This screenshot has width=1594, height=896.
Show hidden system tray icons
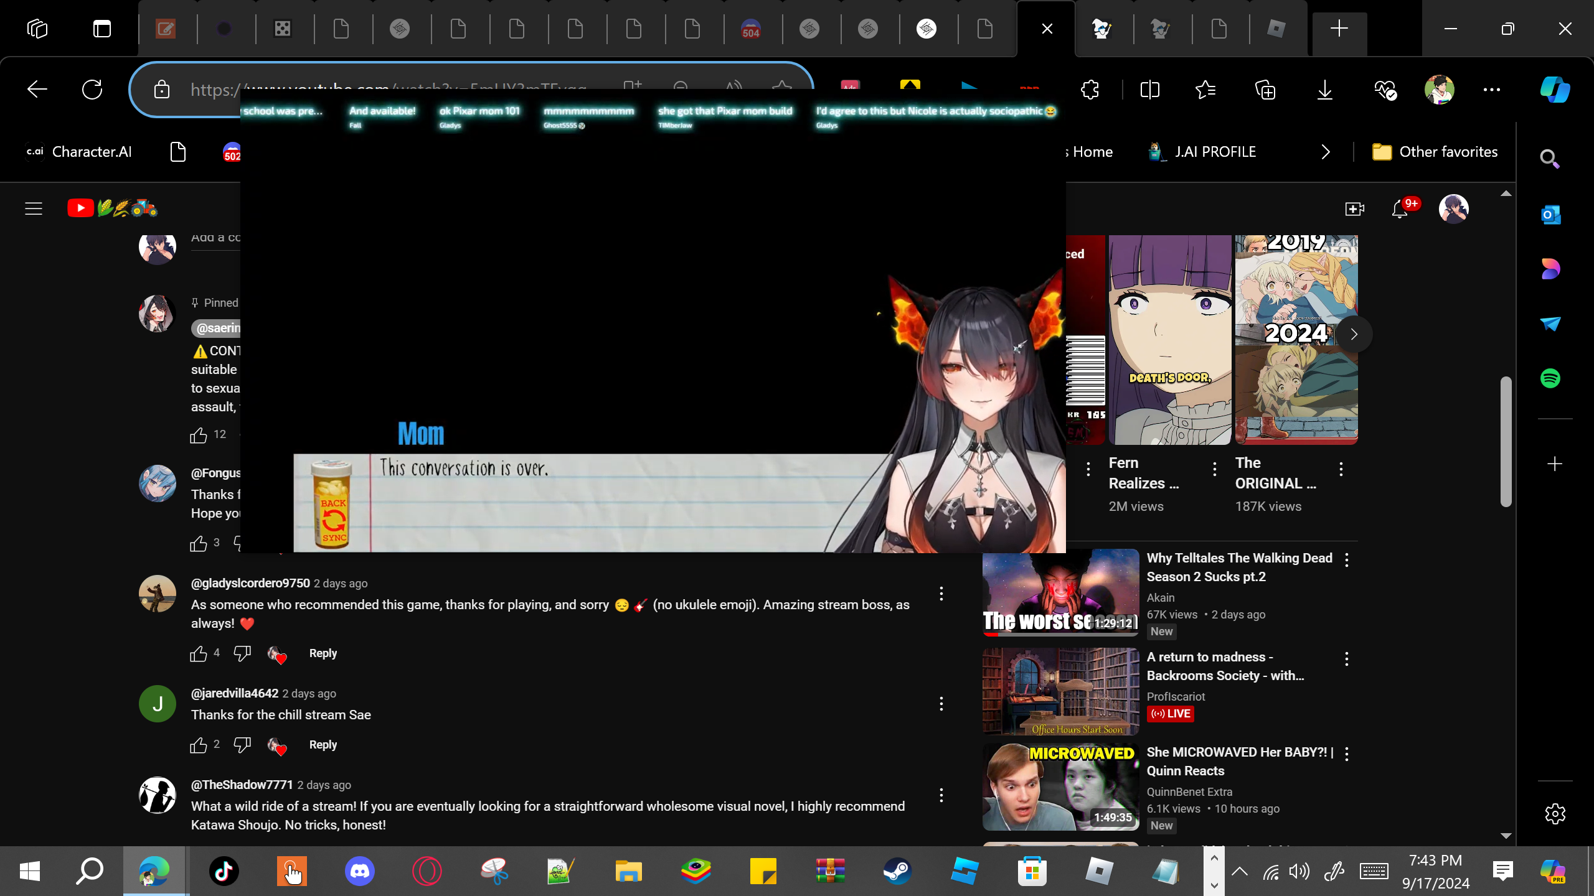pyautogui.click(x=1240, y=871)
